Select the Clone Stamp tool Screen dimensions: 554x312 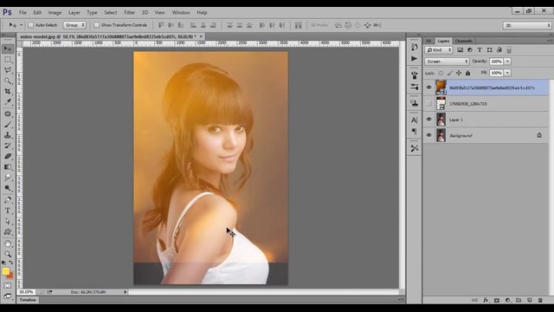tap(8, 135)
